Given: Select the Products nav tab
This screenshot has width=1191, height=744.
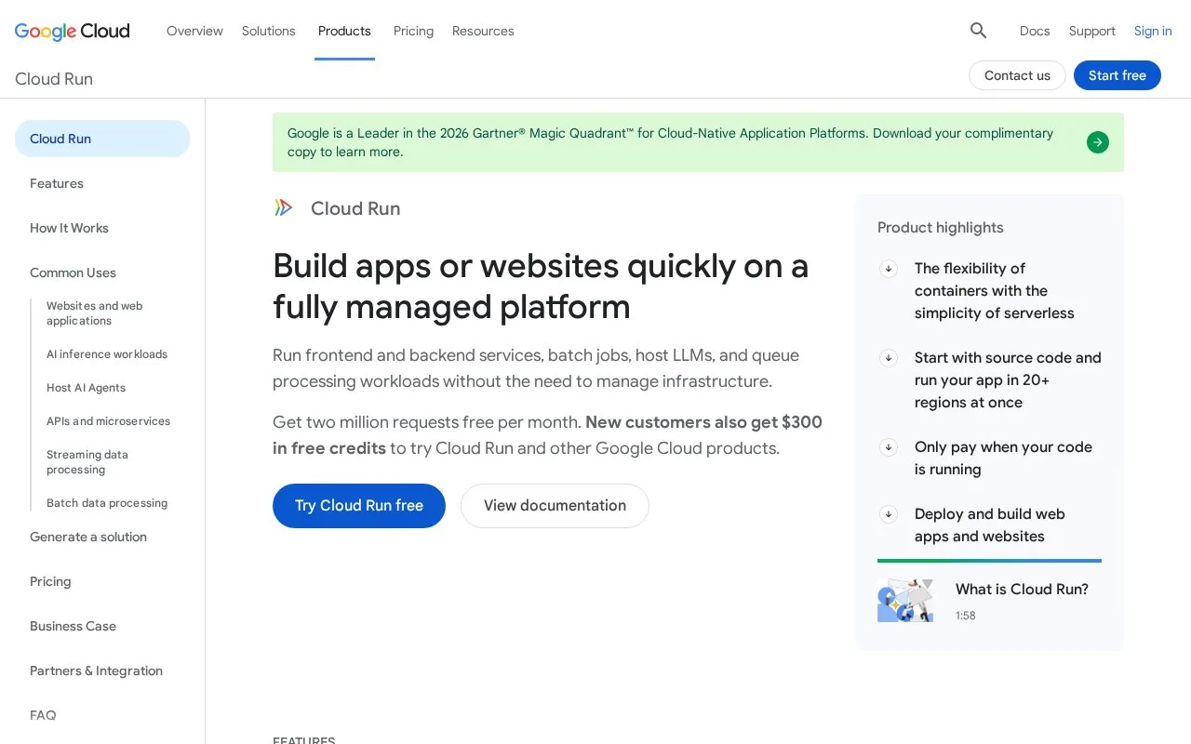Looking at the screenshot, I should [344, 31].
